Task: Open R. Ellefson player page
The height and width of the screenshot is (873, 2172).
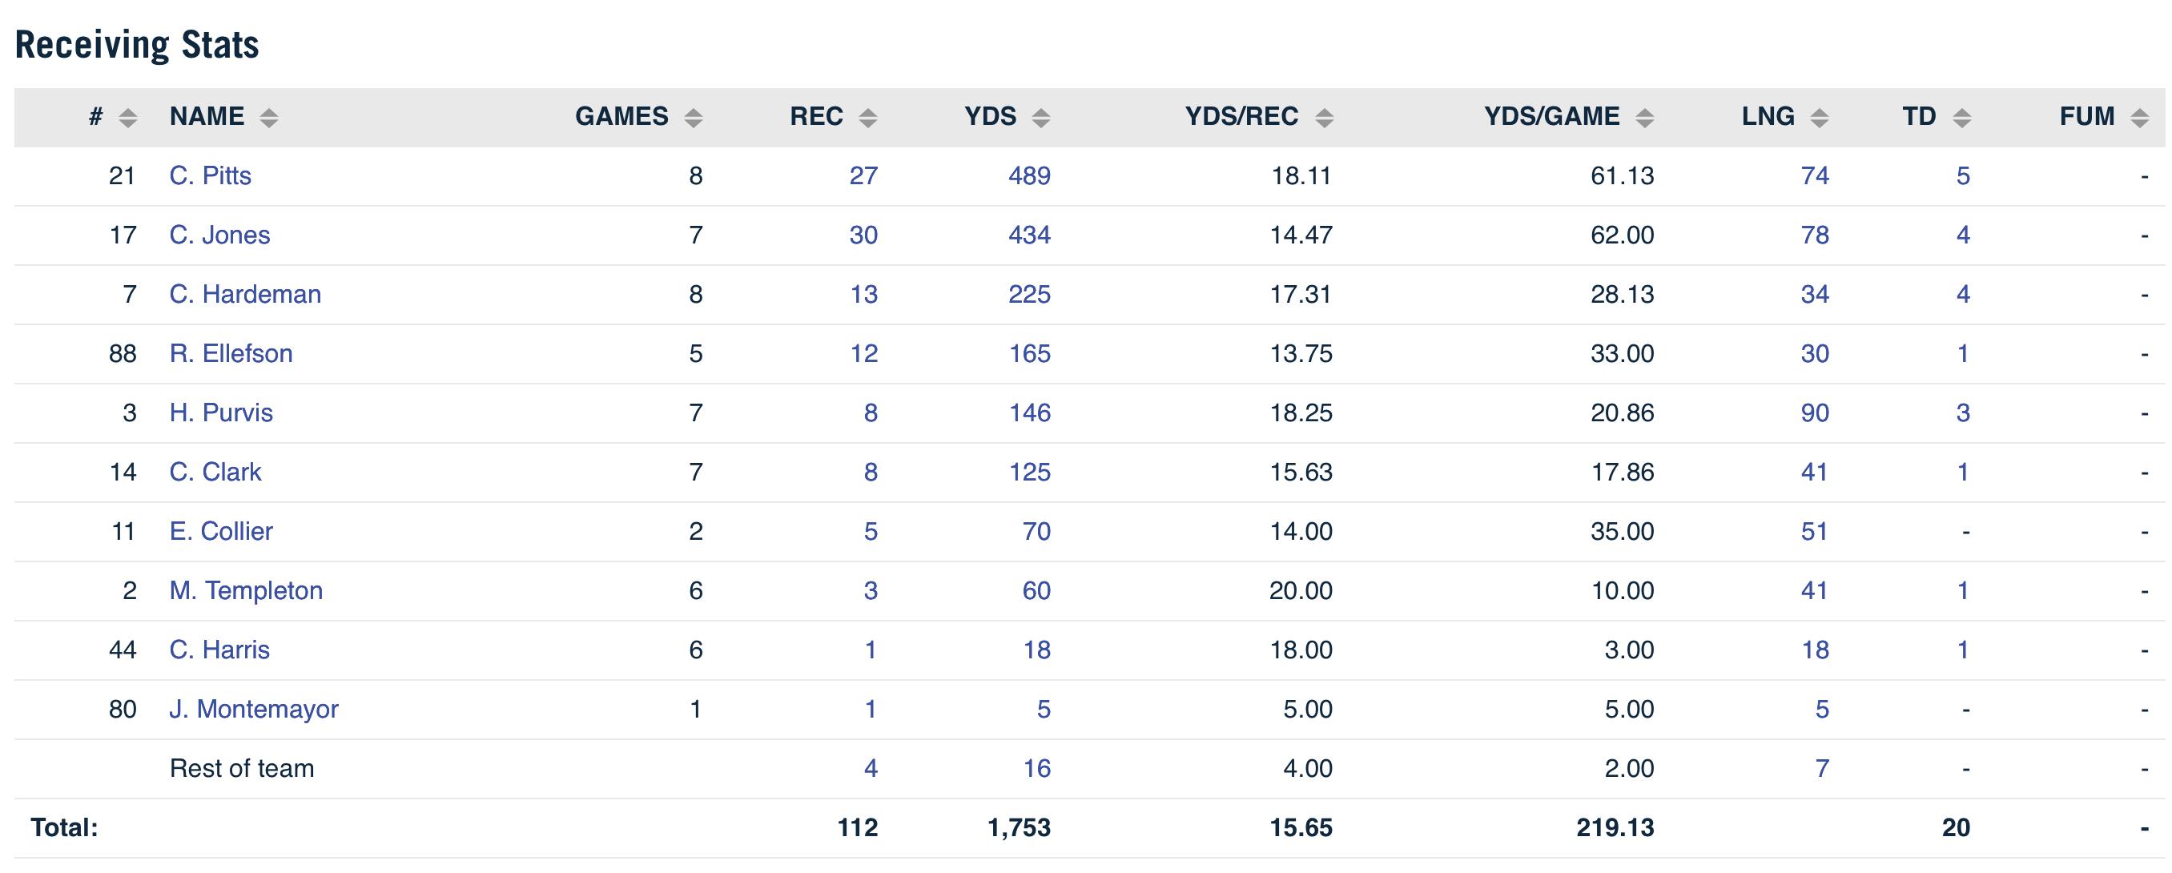Action: coord(231,353)
